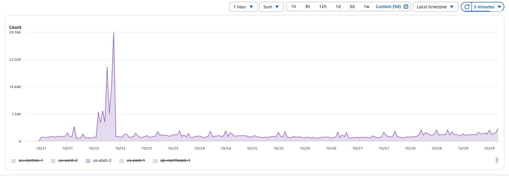
Task: Click the 29.36K y-axis label
Action: click(15, 32)
